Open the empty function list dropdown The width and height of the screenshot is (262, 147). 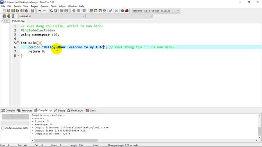pos(119,16)
